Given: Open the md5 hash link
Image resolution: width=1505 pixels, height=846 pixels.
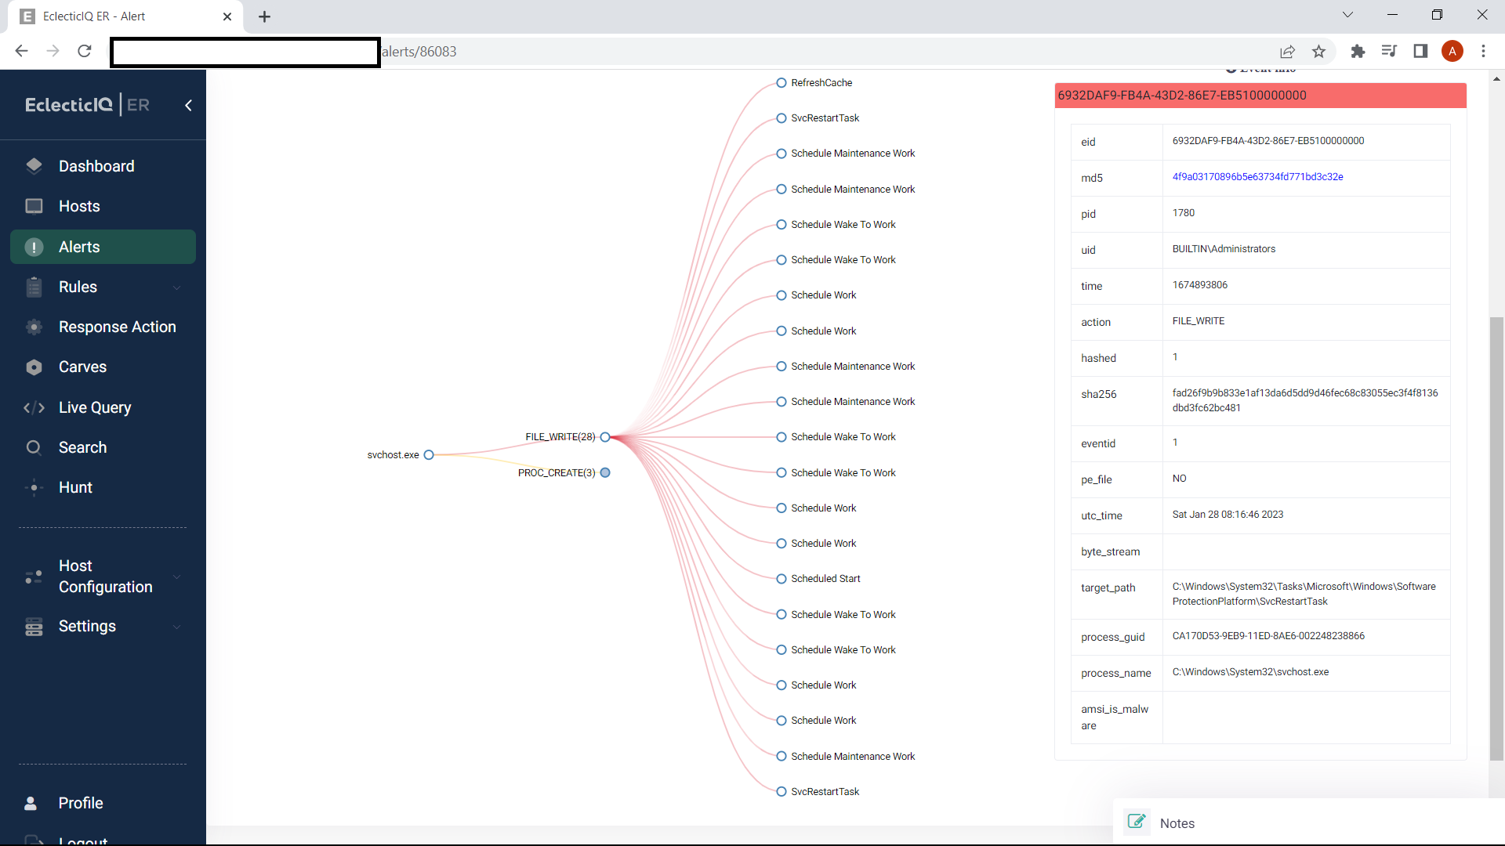Looking at the screenshot, I should [1257, 177].
